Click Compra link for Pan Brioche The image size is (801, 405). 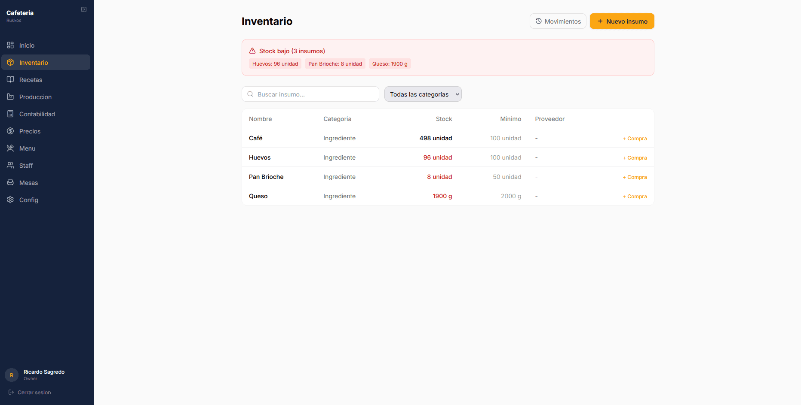pyautogui.click(x=635, y=177)
